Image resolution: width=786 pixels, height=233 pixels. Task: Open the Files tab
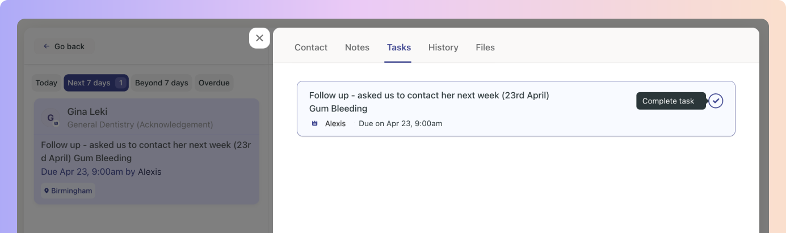(x=485, y=48)
